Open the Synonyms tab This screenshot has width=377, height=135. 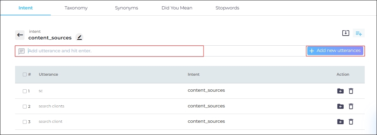pos(126,8)
